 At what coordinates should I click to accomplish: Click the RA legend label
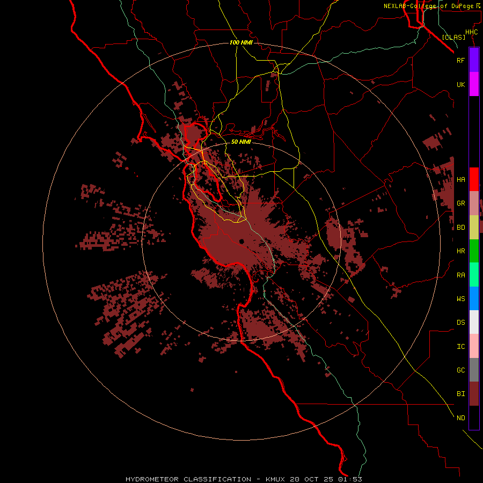[460, 275]
